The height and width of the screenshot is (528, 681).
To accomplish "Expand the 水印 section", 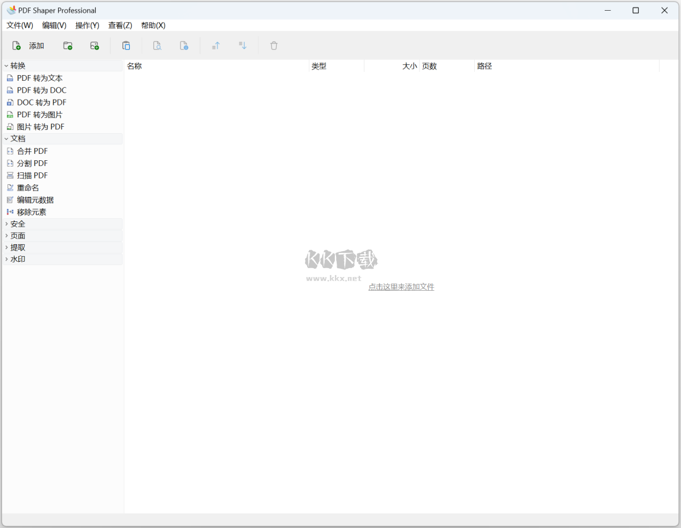I will tap(17, 259).
